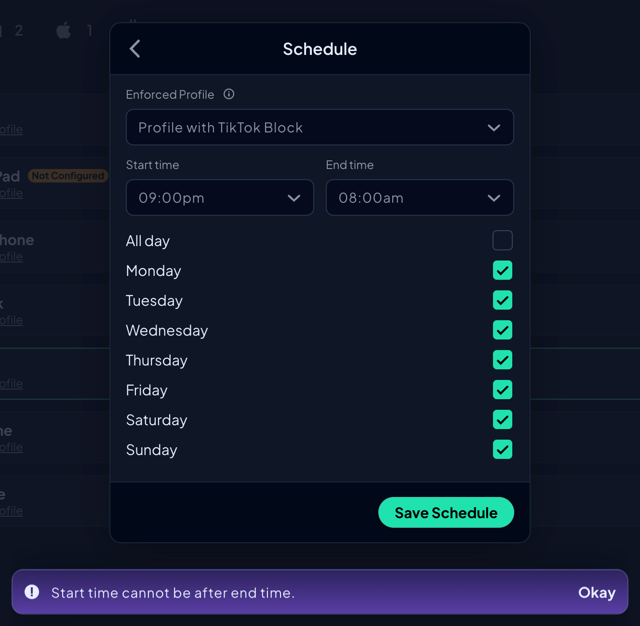Click the Apple logo icon behind the dialog
640x626 pixels.
pos(64,31)
